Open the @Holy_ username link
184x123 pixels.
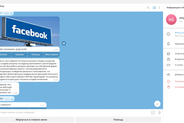(179, 33)
